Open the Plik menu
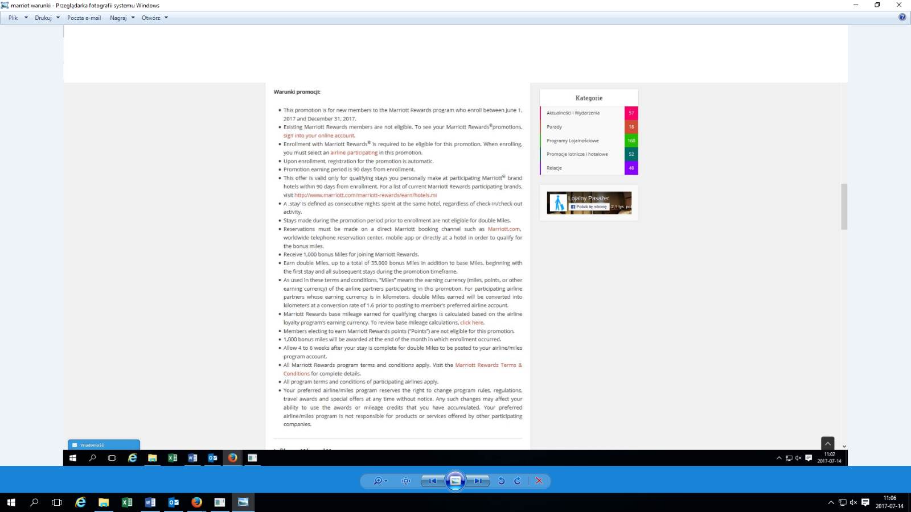This screenshot has width=911, height=512. coord(18,18)
